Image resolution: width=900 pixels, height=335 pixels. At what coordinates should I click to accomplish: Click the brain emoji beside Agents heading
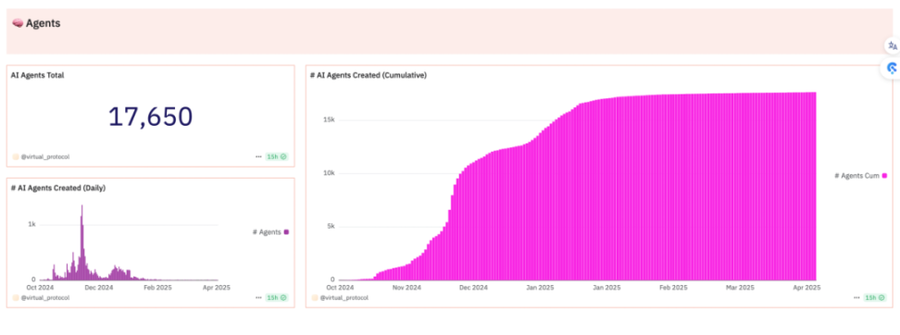(18, 23)
